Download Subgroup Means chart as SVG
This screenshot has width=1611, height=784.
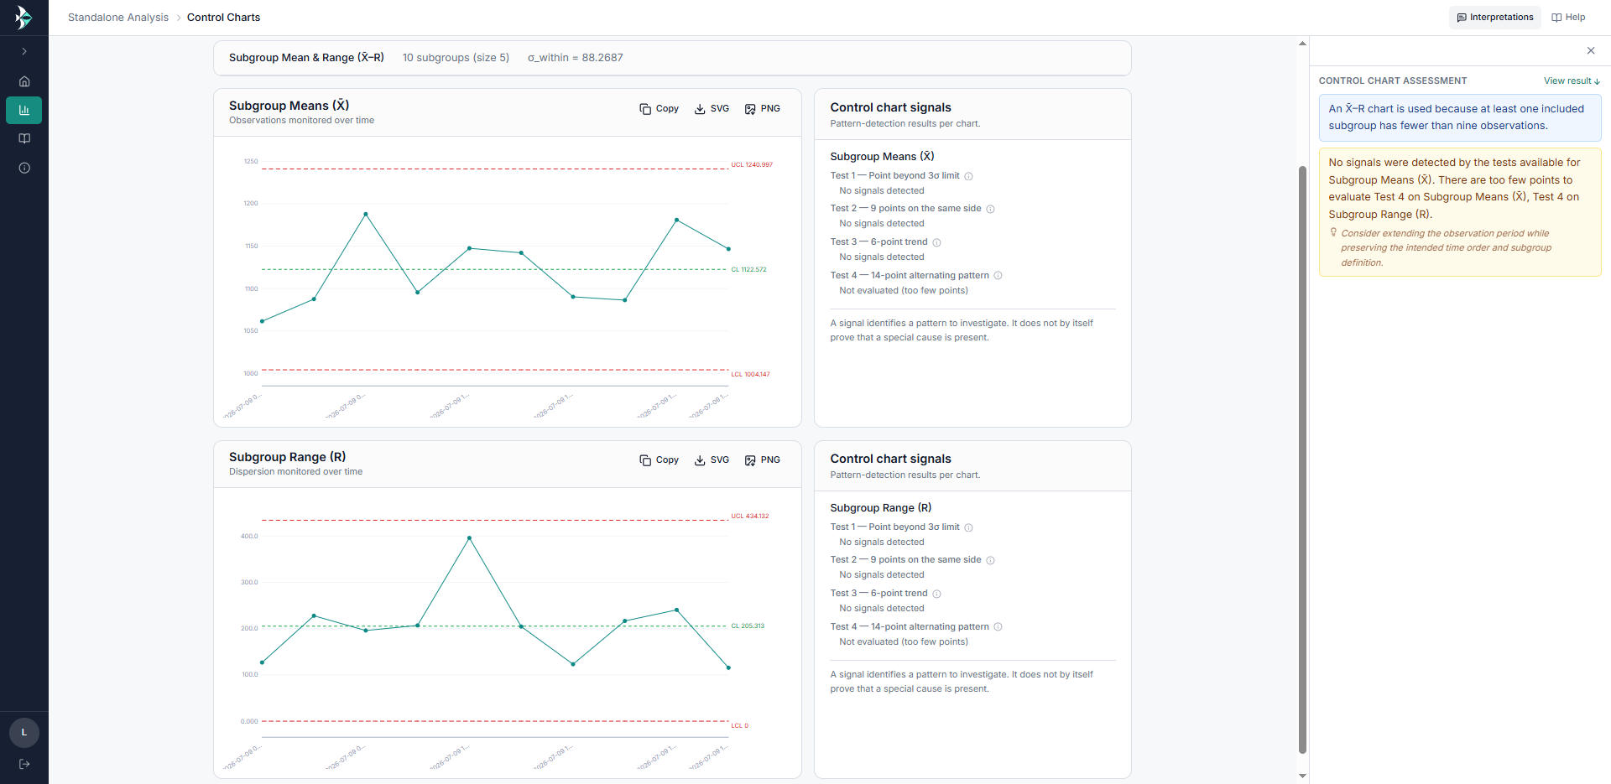pos(712,109)
